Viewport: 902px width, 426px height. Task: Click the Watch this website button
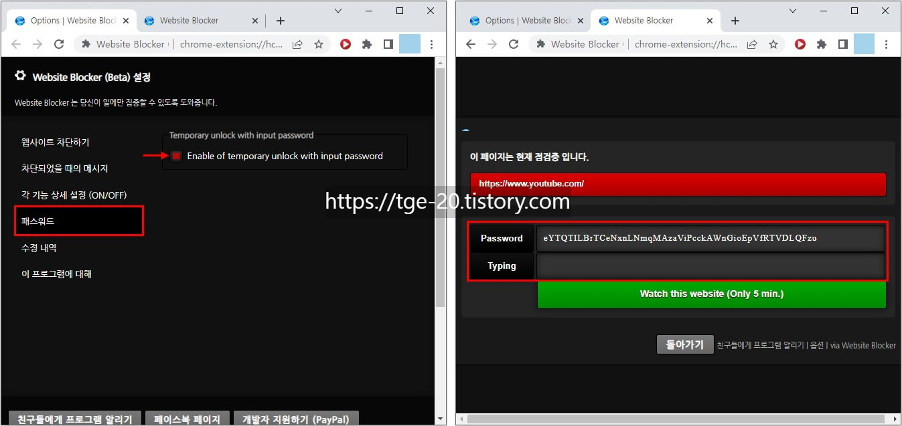(x=712, y=294)
